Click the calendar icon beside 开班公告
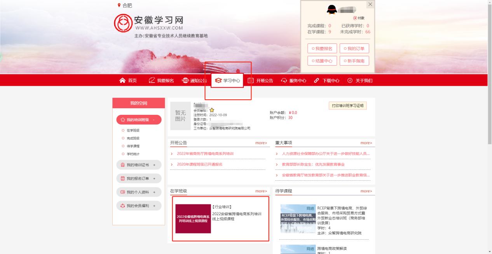Screen dimensions: 492x254 click(x=251, y=80)
